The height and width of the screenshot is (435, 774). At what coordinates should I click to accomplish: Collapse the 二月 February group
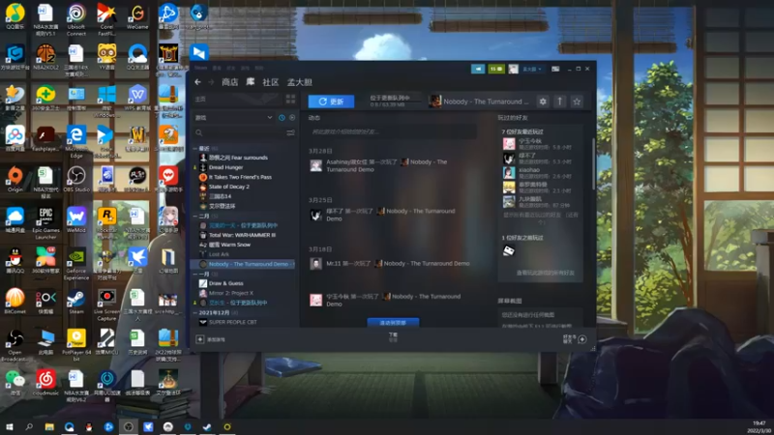[x=195, y=216]
